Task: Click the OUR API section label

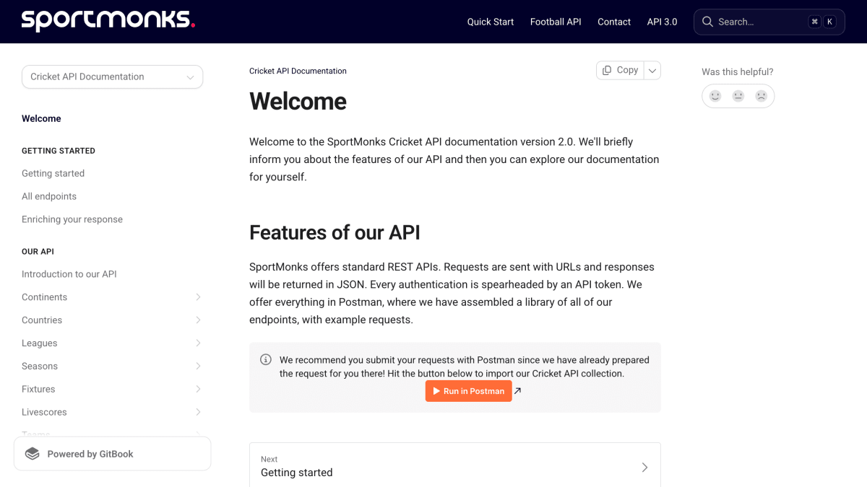Action: [38, 252]
